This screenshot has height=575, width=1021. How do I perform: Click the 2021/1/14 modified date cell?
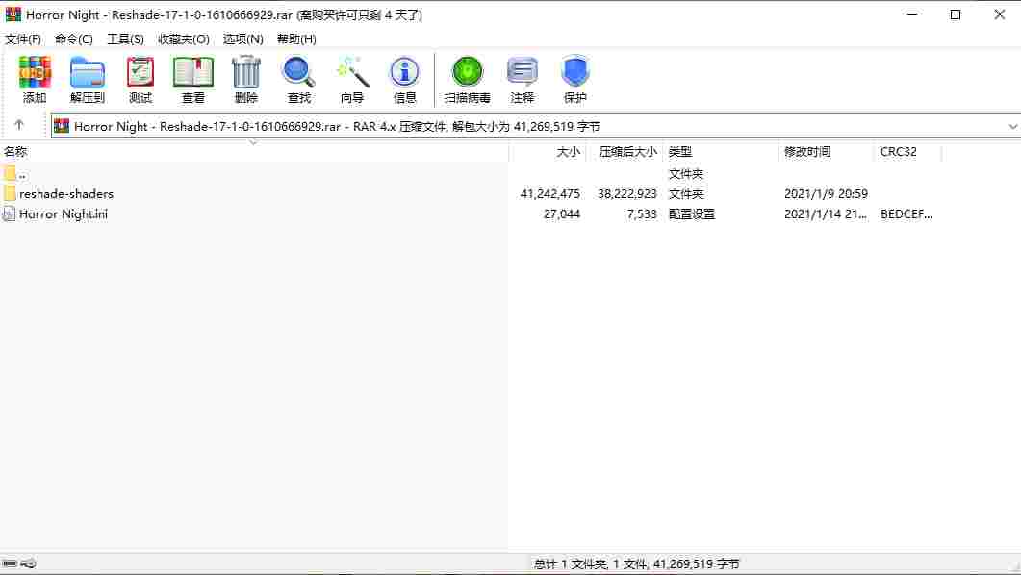[x=825, y=214]
